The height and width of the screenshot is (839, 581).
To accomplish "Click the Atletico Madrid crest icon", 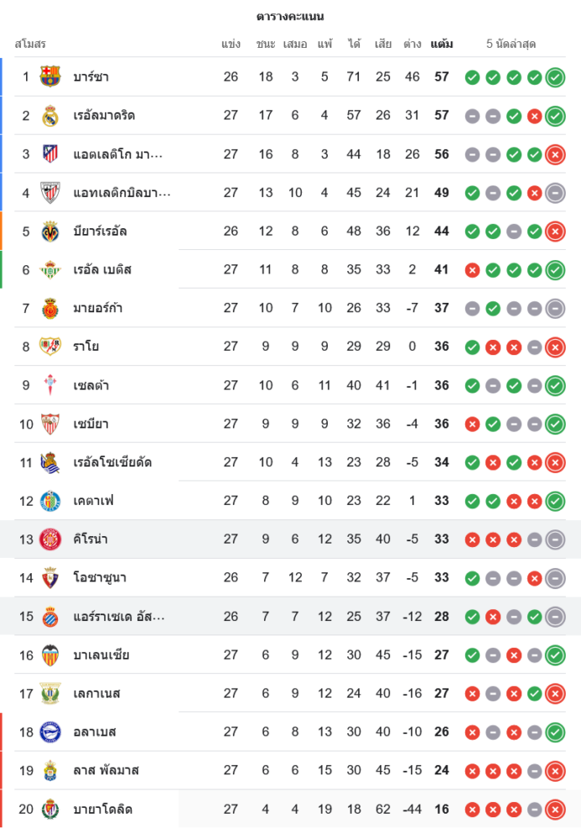I will tap(50, 154).
